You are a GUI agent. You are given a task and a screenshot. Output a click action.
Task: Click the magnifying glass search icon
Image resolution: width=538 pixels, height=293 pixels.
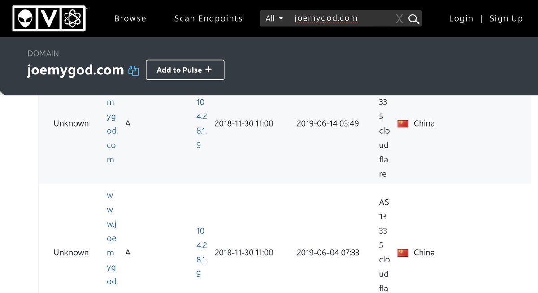[x=414, y=19]
